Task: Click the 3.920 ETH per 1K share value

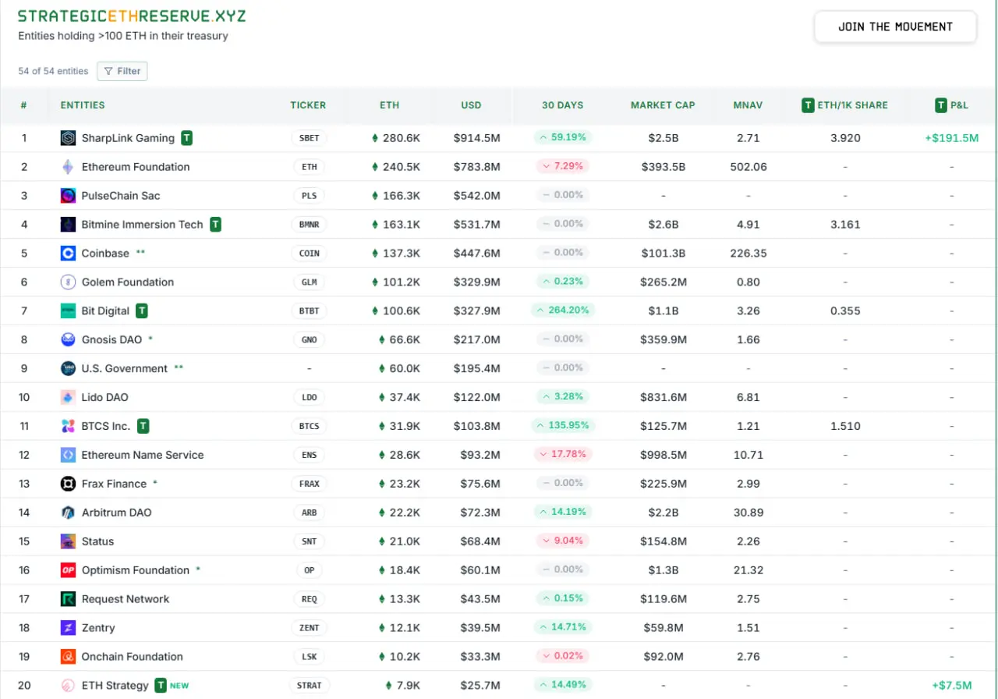Action: pyautogui.click(x=845, y=138)
